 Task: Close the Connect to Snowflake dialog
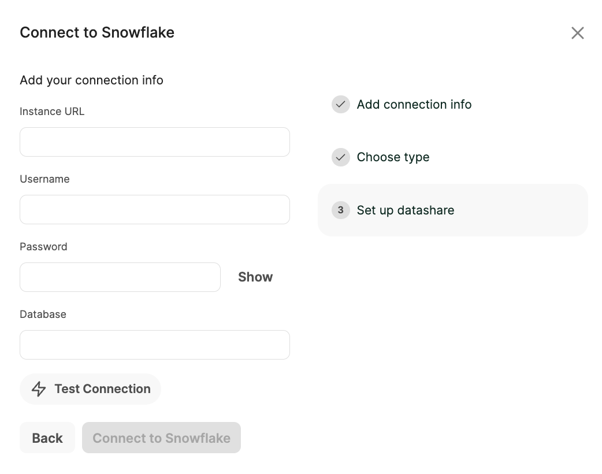tap(577, 33)
